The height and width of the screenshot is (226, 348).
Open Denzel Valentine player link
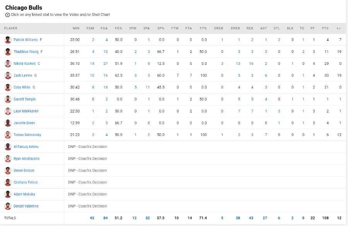click(x=26, y=206)
